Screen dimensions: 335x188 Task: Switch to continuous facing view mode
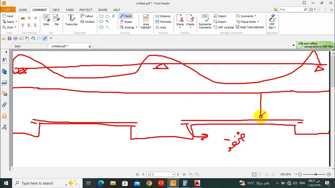coord(273,174)
